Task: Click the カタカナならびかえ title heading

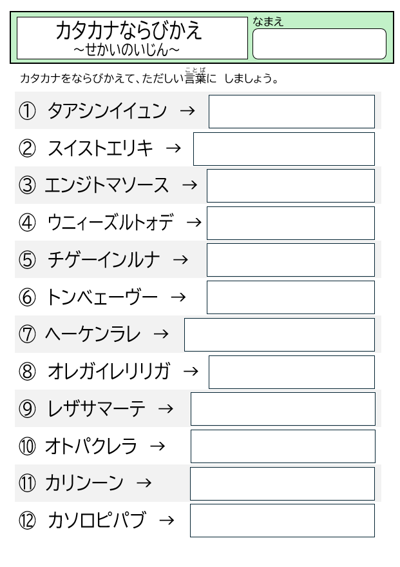Action: tap(129, 30)
